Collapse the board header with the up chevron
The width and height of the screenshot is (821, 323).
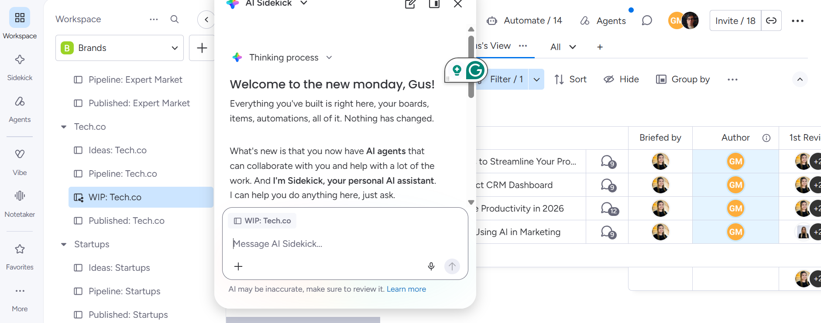[800, 79]
